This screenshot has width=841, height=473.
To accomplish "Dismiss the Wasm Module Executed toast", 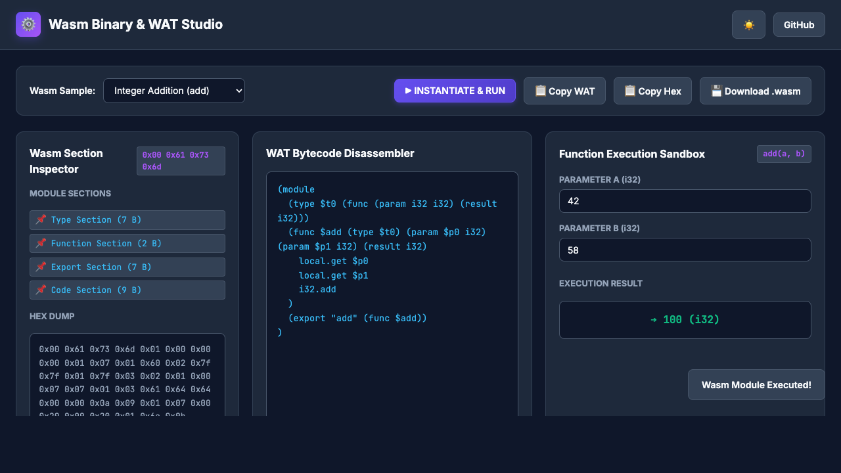I will coord(756,385).
